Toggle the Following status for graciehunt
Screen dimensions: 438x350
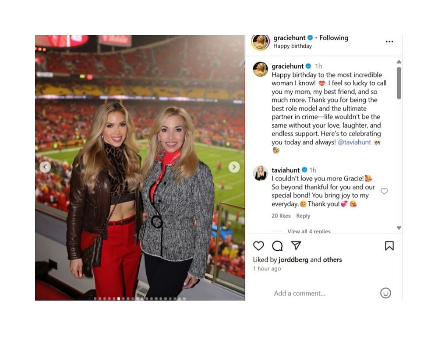point(334,38)
